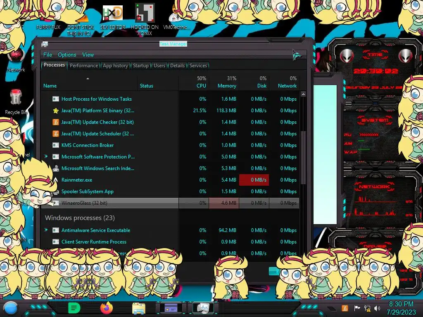Open File Explorer from the taskbar
This screenshot has height=317, width=423.
(x=139, y=308)
